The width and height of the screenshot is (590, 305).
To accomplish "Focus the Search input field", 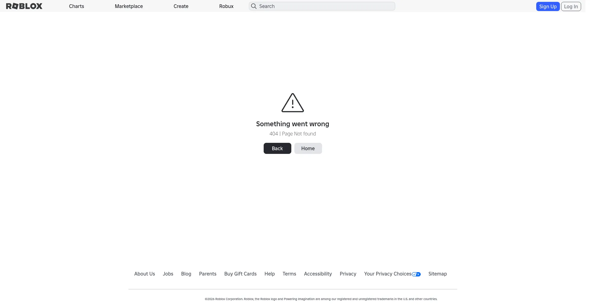I will (x=322, y=6).
